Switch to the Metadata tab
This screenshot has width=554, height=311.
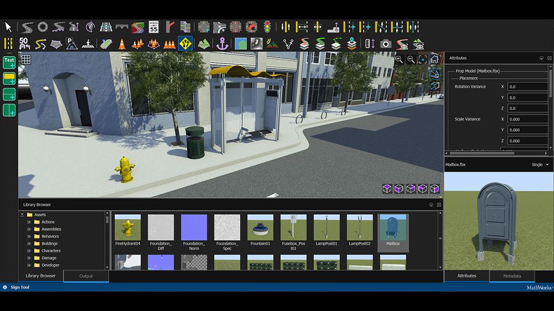tap(512, 276)
